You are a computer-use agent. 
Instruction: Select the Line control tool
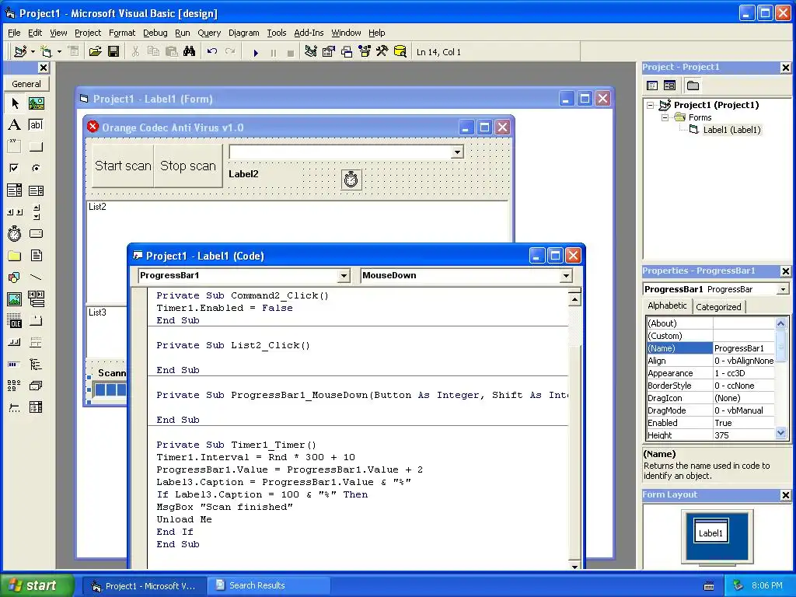click(x=36, y=278)
